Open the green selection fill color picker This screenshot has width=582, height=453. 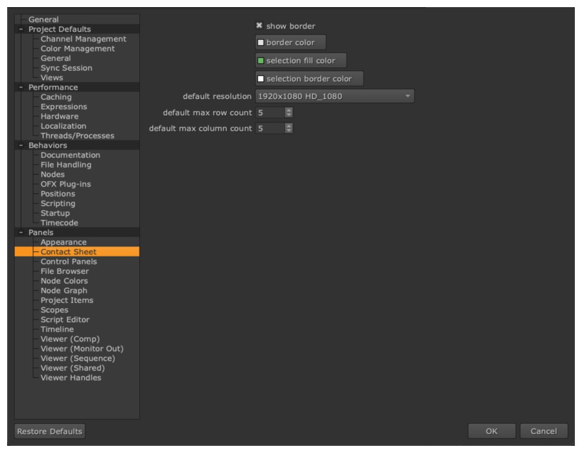click(260, 61)
